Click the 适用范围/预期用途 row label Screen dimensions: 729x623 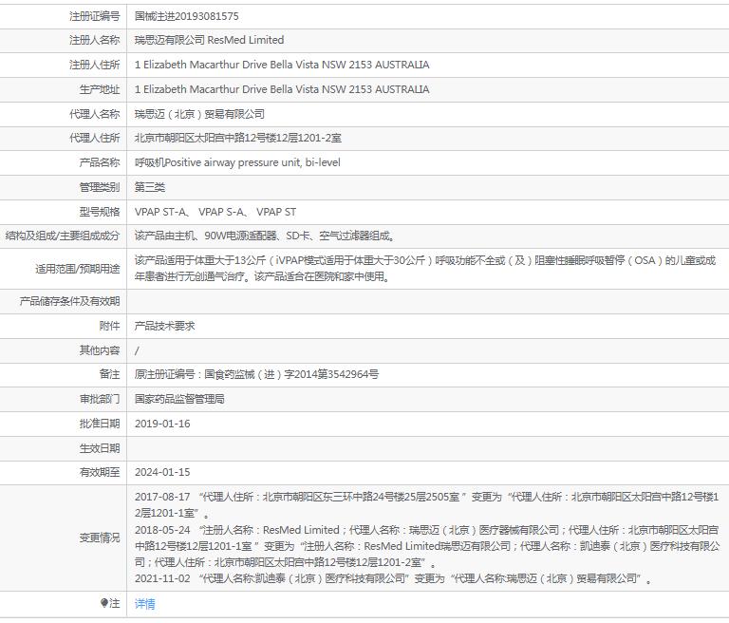[78, 269]
